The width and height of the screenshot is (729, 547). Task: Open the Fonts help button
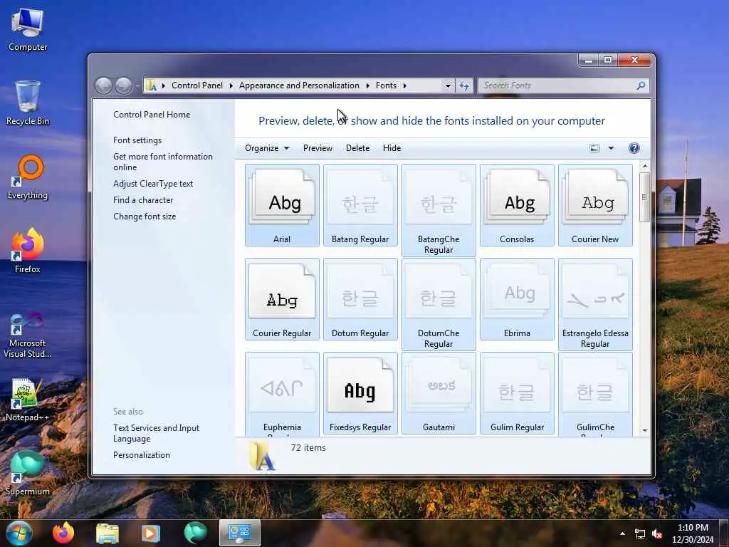tap(634, 148)
